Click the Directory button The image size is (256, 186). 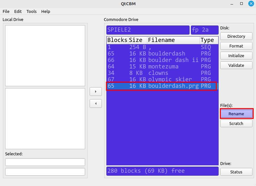236,36
